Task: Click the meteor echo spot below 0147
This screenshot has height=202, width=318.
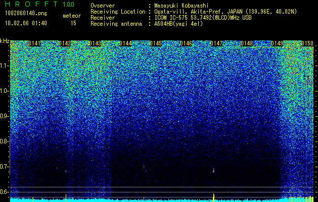Action: pos(213,170)
